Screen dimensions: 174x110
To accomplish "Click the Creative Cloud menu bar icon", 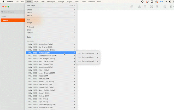I will (x=156, y=2).
